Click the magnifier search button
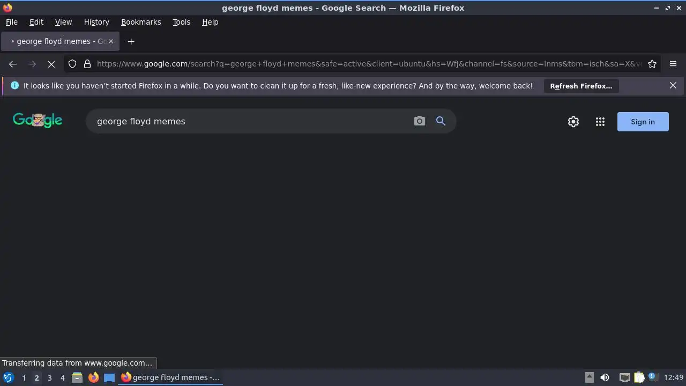This screenshot has height=386, width=686. click(x=441, y=121)
